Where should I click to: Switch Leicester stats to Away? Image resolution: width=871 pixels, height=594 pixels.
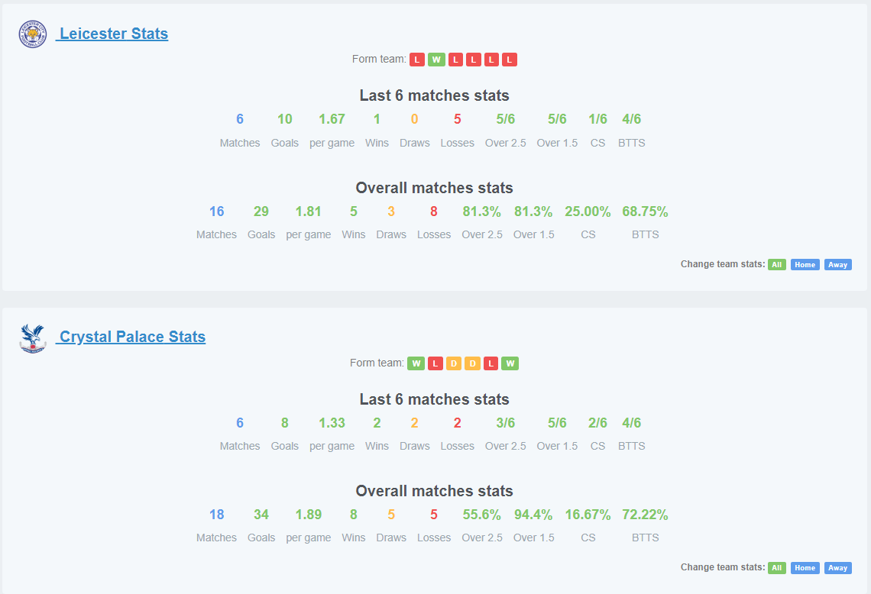tap(837, 265)
